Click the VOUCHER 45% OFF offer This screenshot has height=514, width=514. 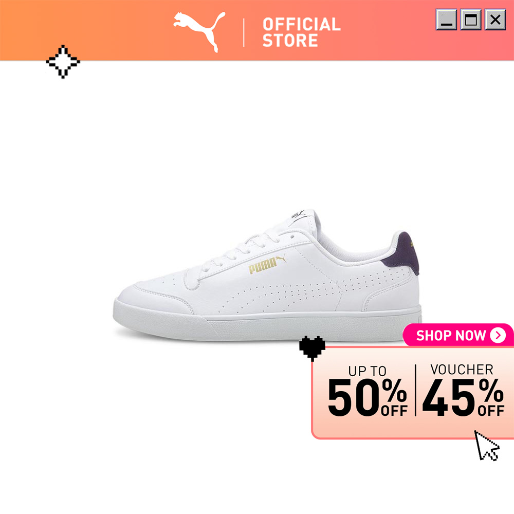(x=463, y=390)
